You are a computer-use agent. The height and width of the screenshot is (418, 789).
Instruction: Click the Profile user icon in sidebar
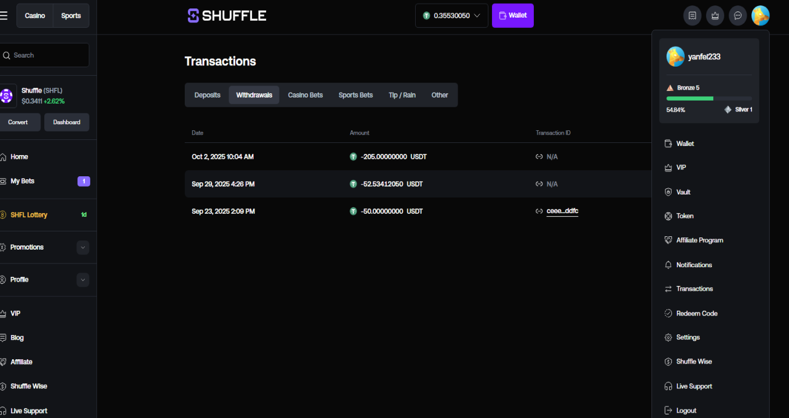click(4, 280)
